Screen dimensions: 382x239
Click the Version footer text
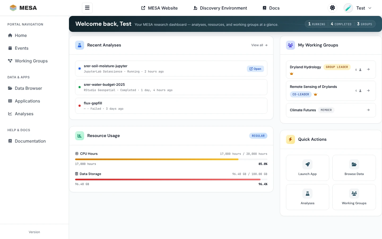tap(34, 232)
